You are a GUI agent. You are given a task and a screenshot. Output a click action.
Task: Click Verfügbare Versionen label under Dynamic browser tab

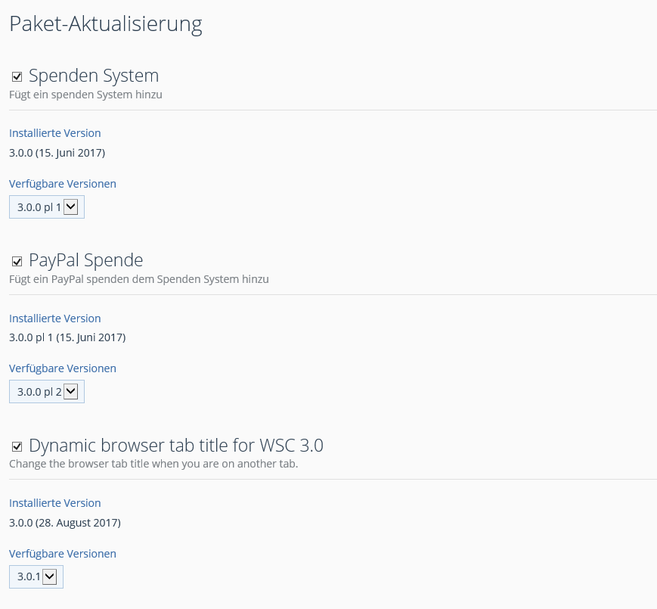coord(63,554)
